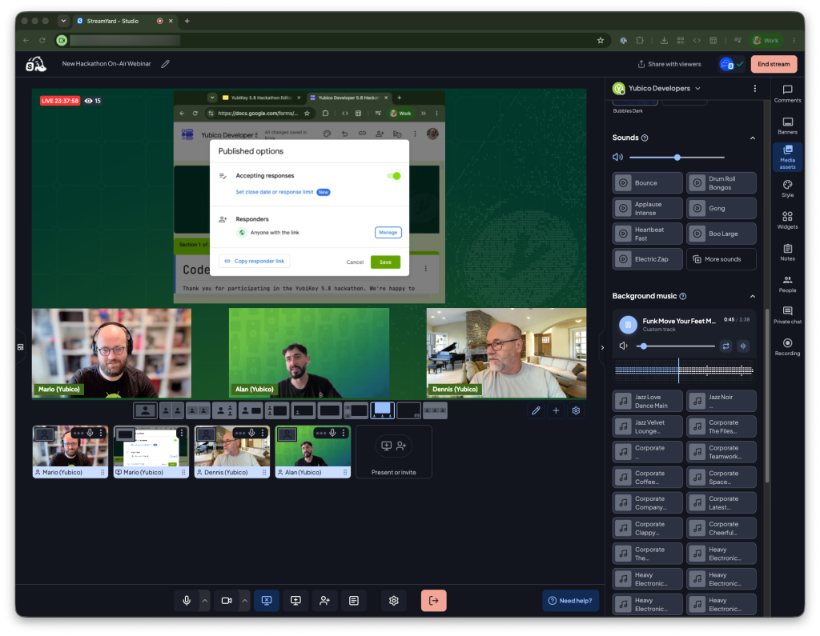This screenshot has height=636, width=820.
Task: Open the Recording panel
Action: point(787,346)
